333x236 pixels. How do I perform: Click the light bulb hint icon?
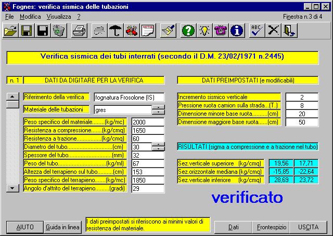pyautogui.click(x=204, y=31)
